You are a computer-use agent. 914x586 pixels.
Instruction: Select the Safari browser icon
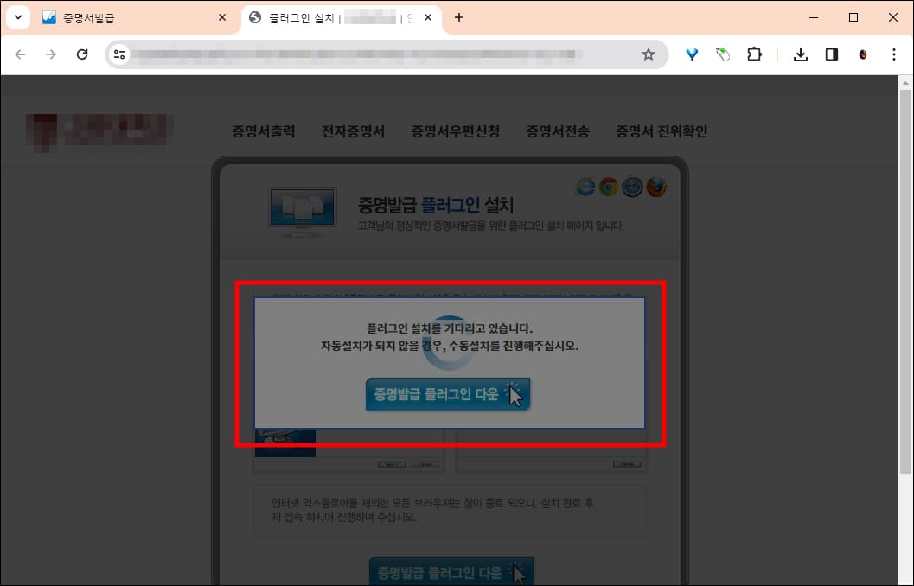pyautogui.click(x=632, y=187)
